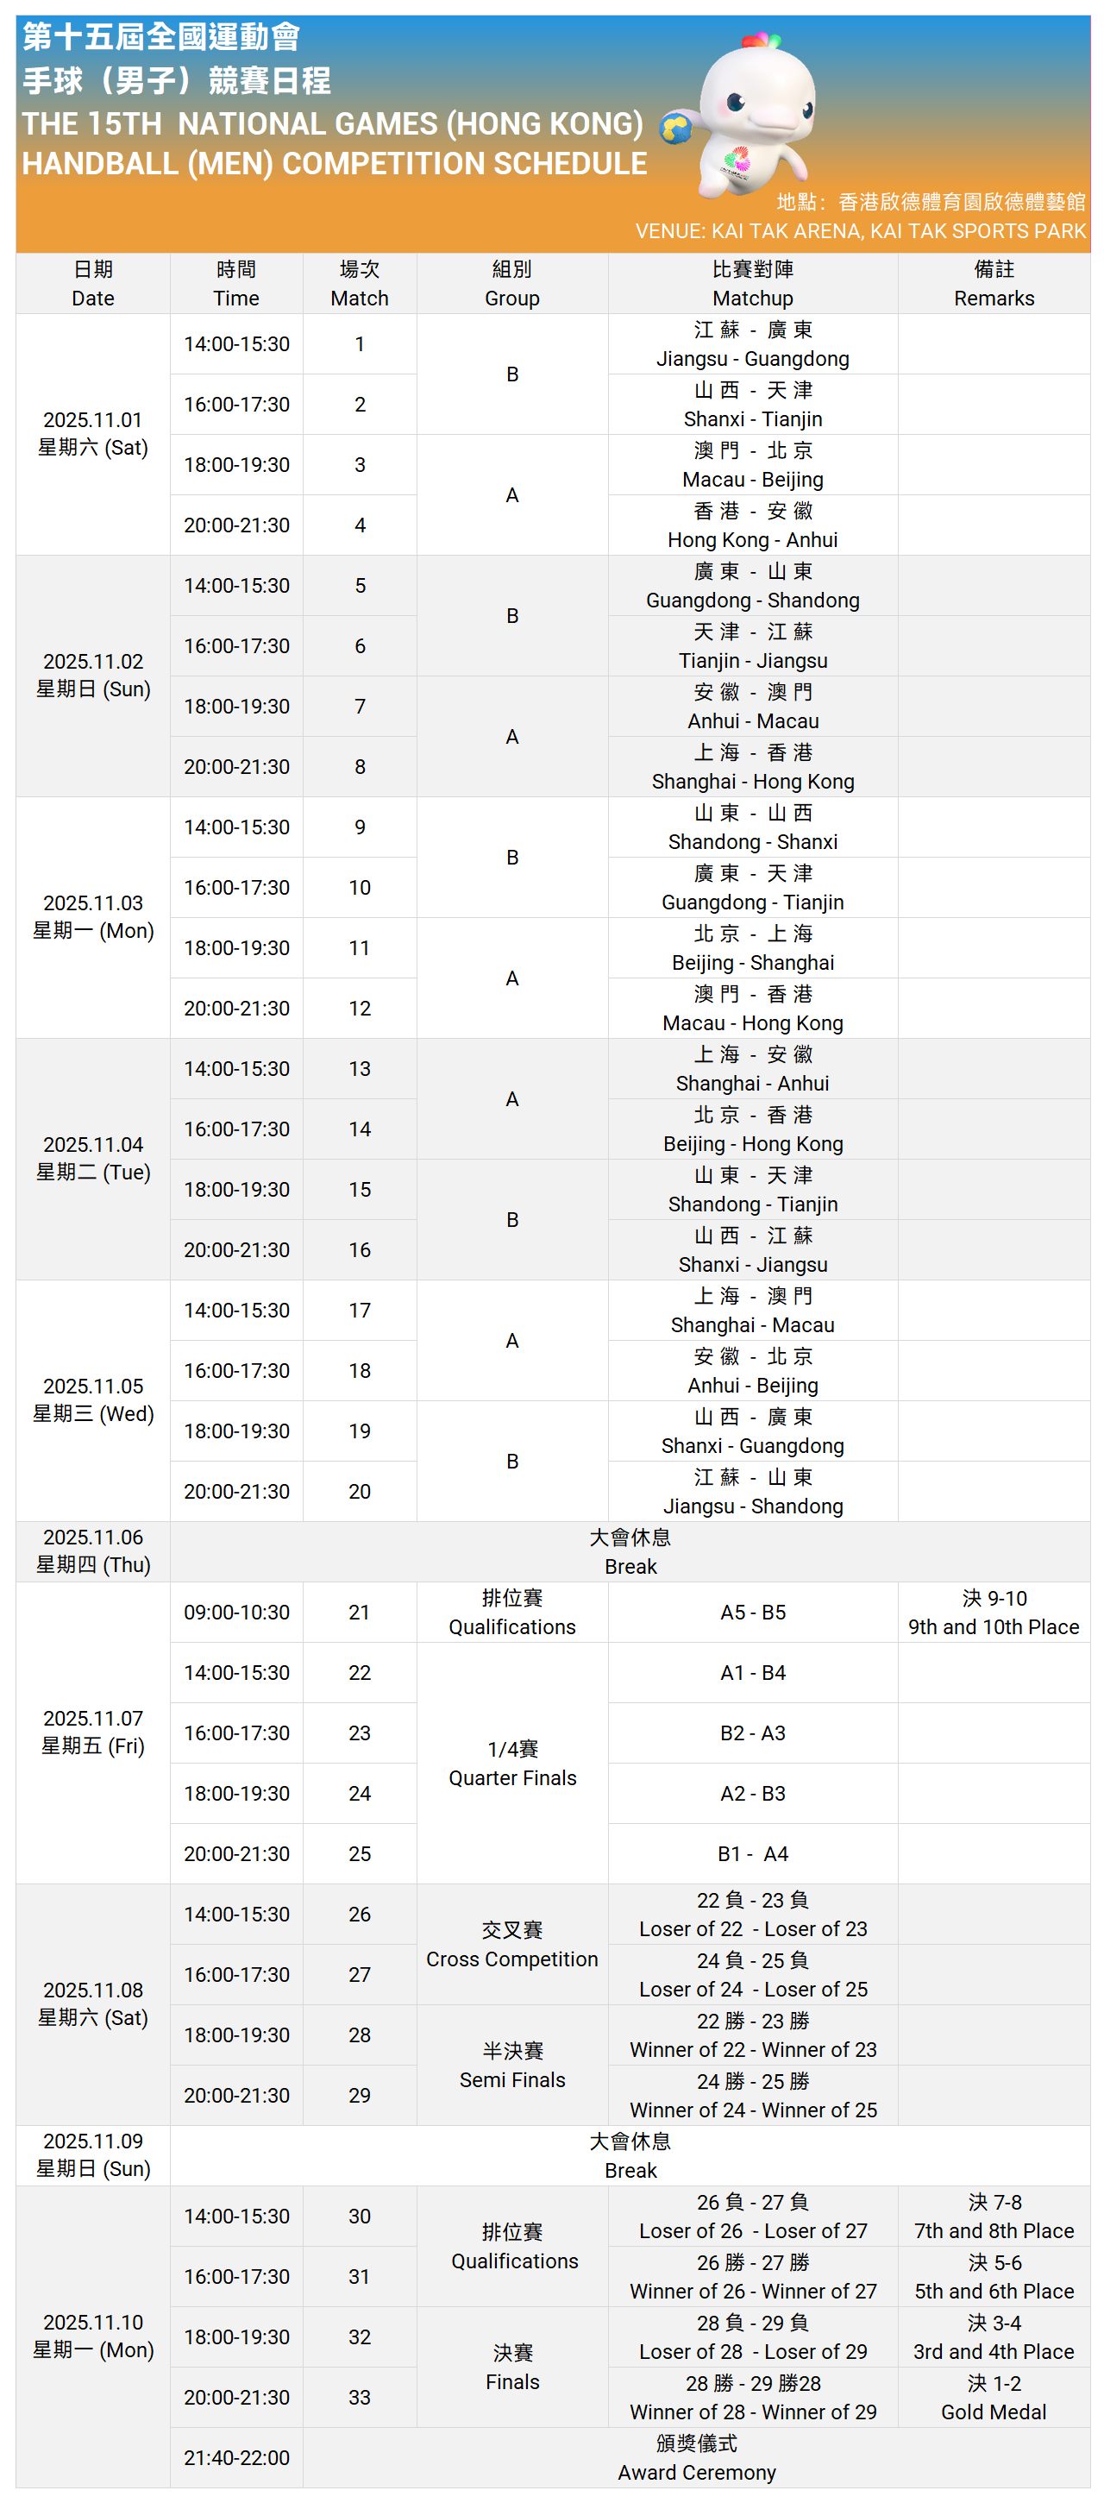1104x2503 pixels.
Task: Click match number 16 cell
Action: (x=360, y=1249)
